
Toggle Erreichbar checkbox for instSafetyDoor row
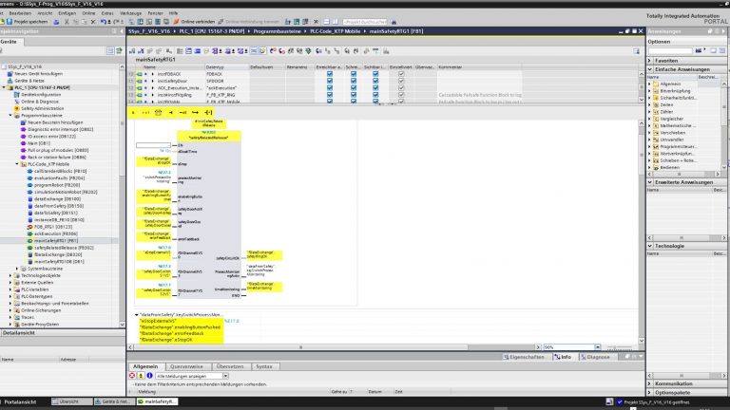pyautogui.click(x=330, y=81)
